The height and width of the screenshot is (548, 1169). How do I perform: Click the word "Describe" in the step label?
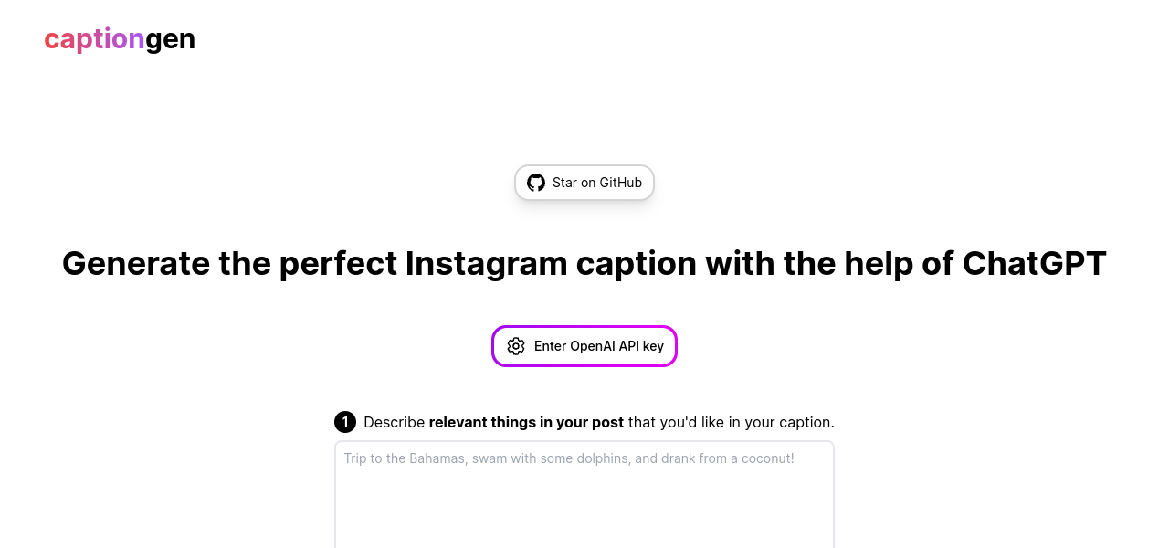[x=394, y=422]
